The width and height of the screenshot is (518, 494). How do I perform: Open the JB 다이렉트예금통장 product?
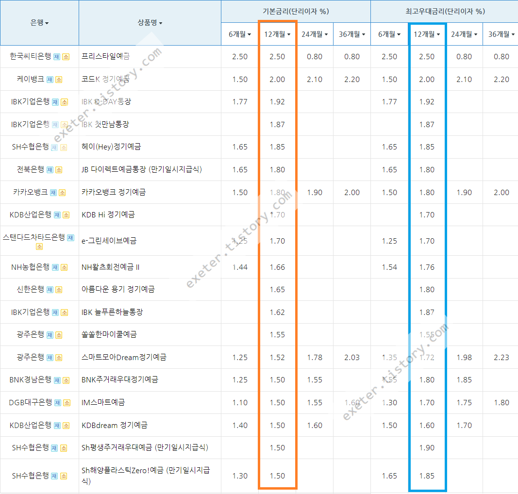tap(142, 169)
